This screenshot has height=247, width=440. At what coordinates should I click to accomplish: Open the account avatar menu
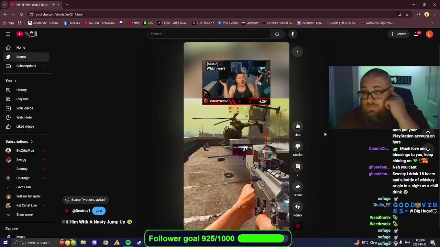coord(429,34)
